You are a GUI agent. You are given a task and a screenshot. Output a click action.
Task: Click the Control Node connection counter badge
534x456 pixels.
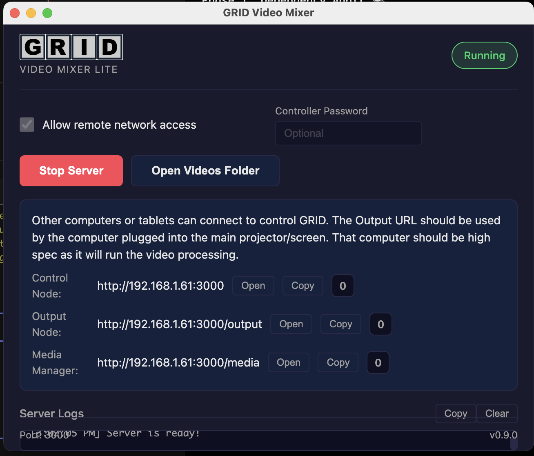click(343, 286)
